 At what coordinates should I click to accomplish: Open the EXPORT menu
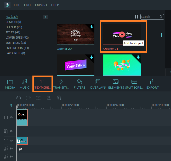pos(41,5)
